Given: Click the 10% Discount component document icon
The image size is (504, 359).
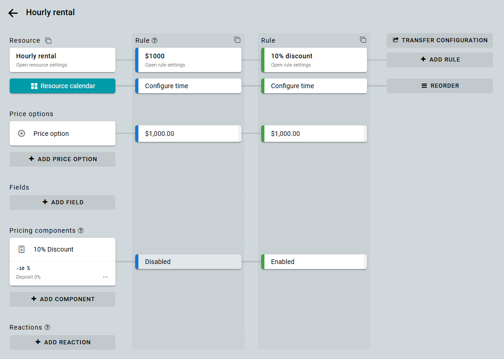Looking at the screenshot, I should click(22, 249).
